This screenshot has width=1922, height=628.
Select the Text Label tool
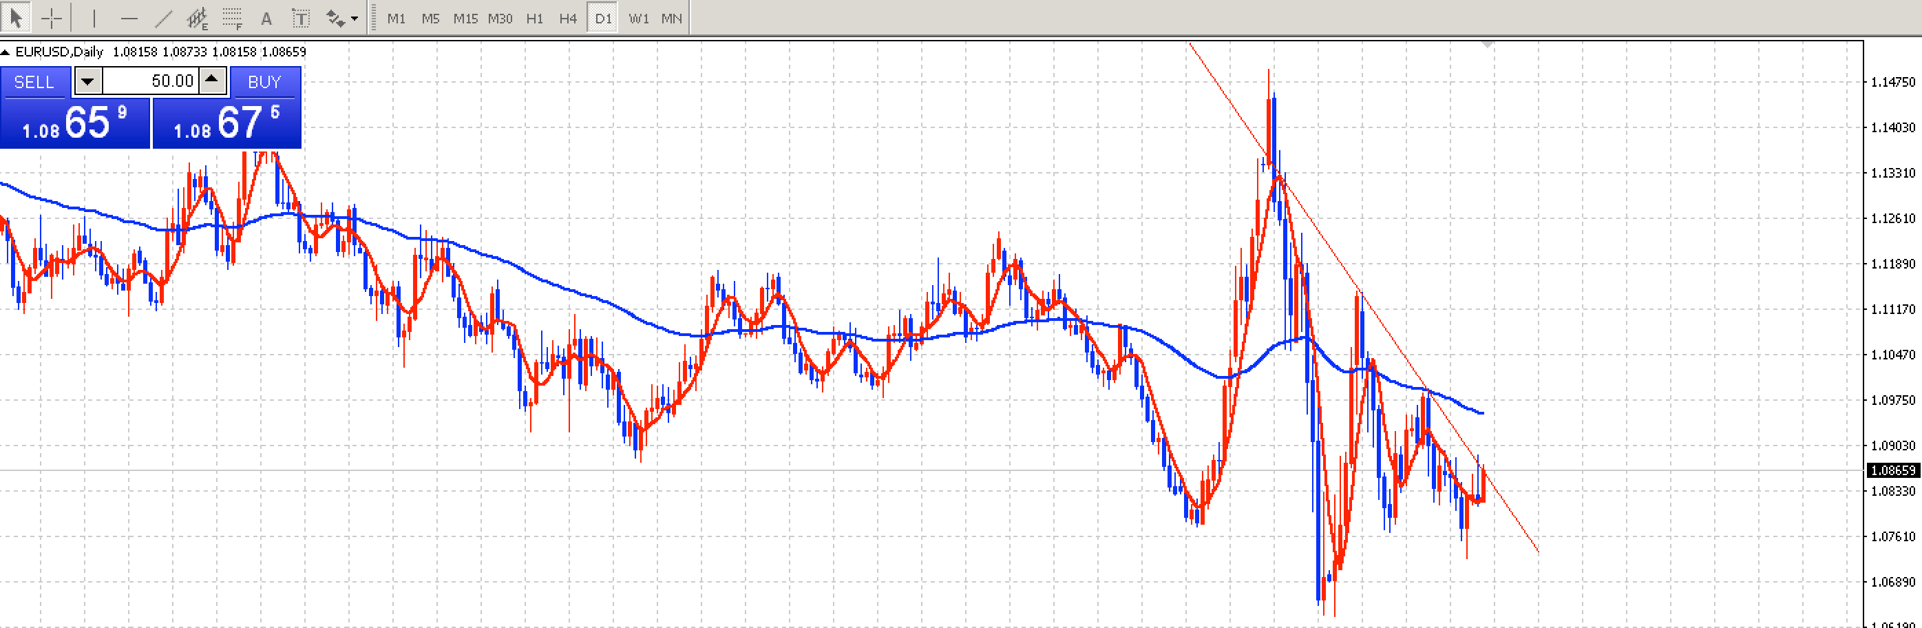pyautogui.click(x=301, y=18)
